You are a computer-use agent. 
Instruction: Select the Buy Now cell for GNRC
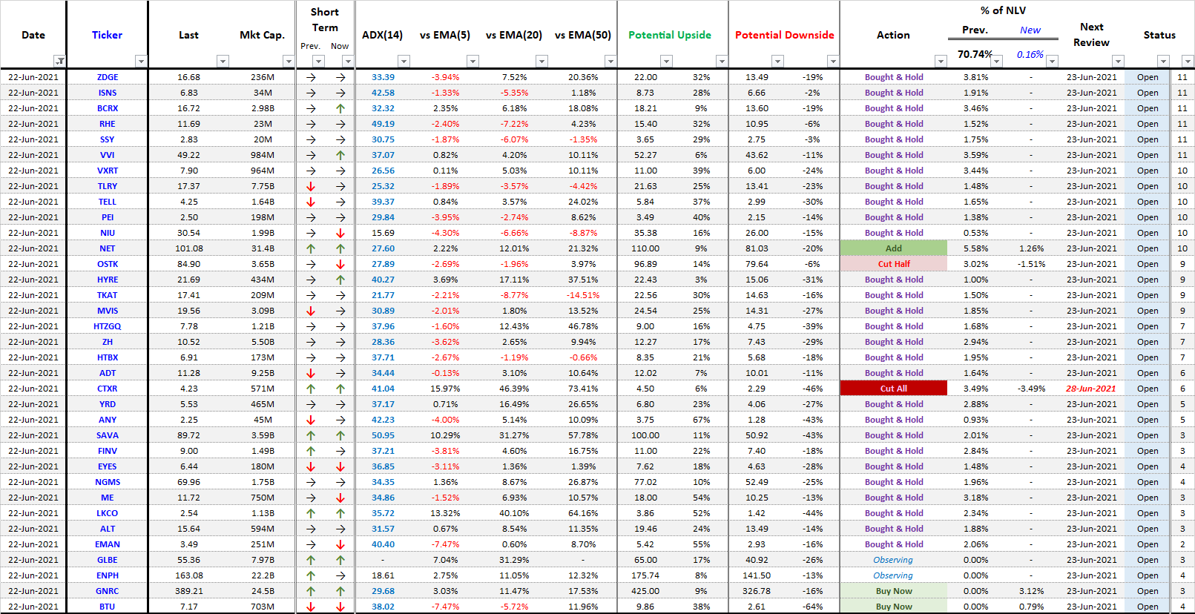click(894, 591)
